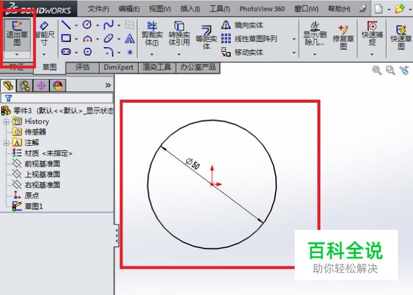This screenshot has height=295, width=413.
Task: Open the 线性草图阵列 dropdown arrow
Action: coord(294,39)
